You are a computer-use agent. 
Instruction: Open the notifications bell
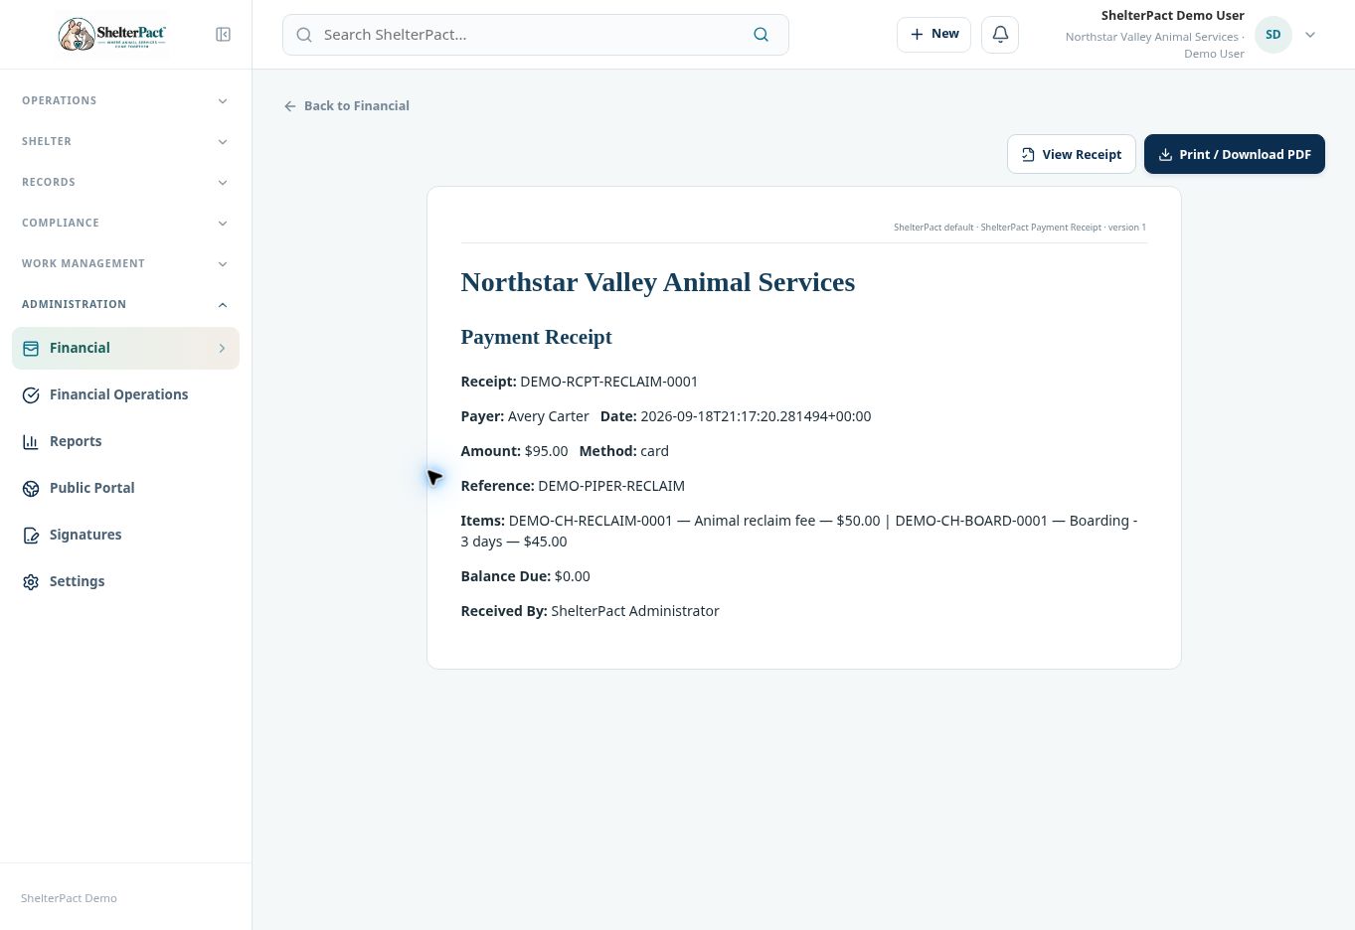pyautogui.click(x=1000, y=34)
